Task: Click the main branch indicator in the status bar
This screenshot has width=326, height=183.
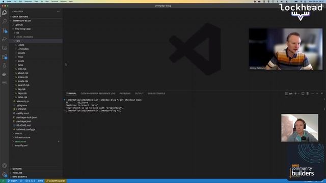Action: [12, 181]
